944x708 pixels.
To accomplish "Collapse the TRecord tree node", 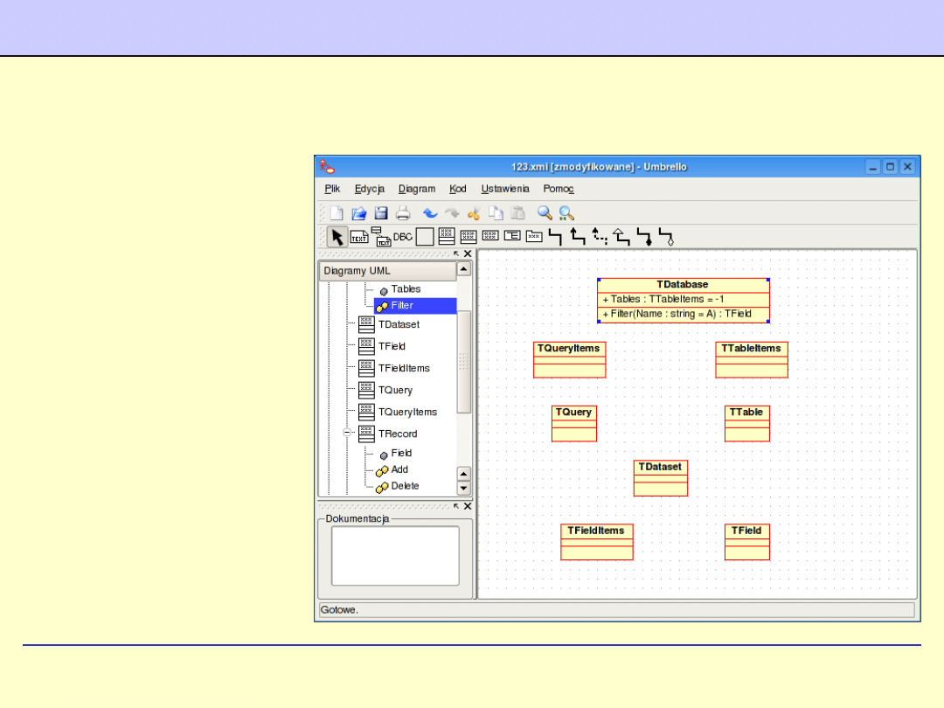I will point(347,433).
